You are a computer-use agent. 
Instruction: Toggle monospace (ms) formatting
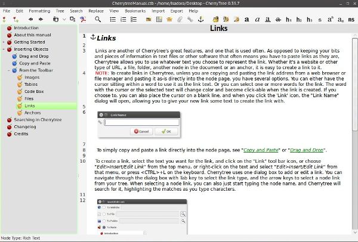point(351,20)
